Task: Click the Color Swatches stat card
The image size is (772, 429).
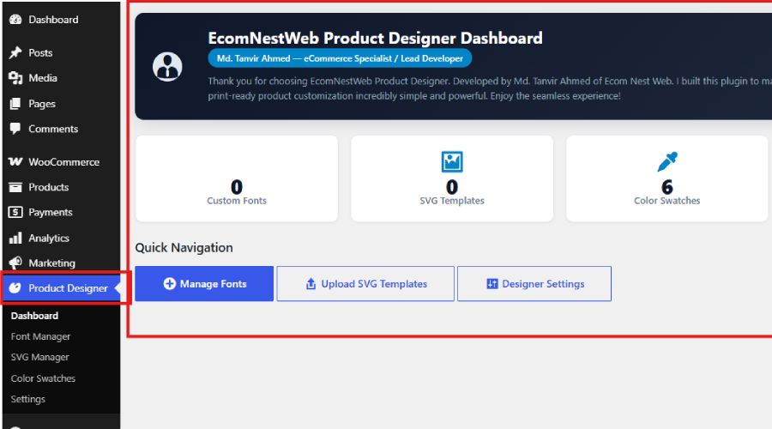Action: coord(667,178)
